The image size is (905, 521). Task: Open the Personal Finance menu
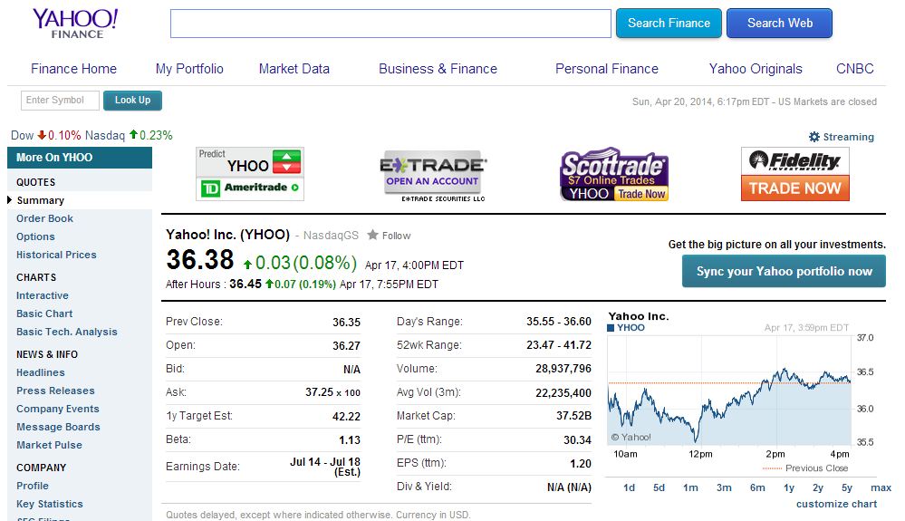(x=607, y=69)
